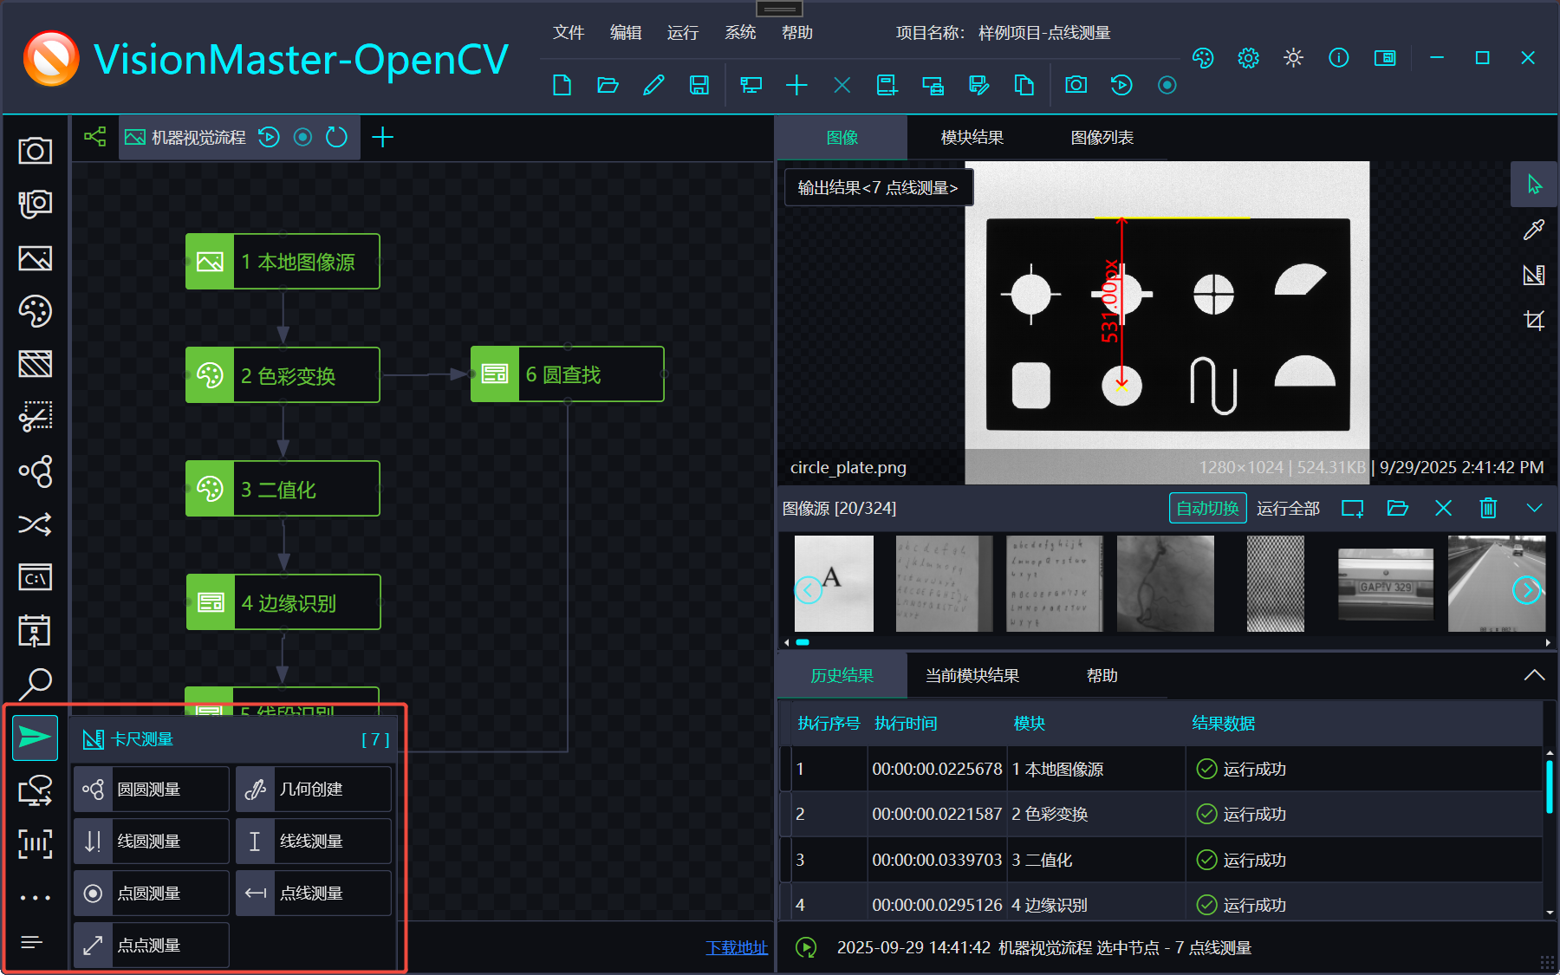Toggle continuous run on the main toolbar
The image size is (1560, 975).
[x=1167, y=85]
